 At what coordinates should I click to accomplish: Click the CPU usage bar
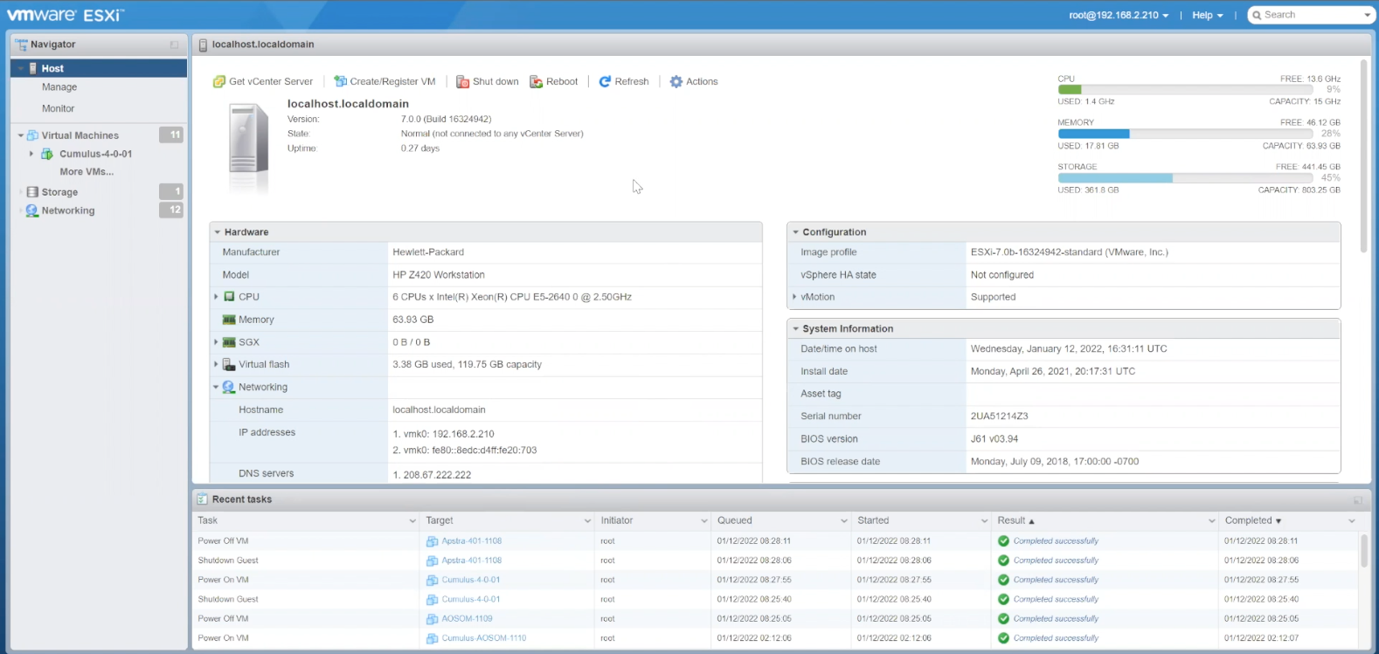point(1185,89)
